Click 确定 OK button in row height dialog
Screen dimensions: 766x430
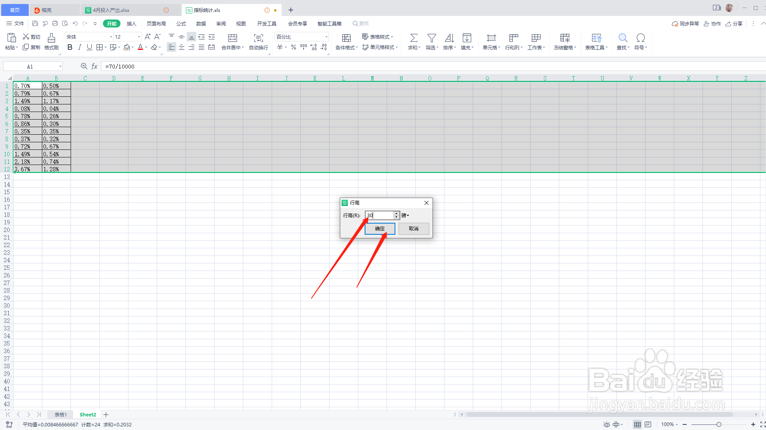pos(380,229)
